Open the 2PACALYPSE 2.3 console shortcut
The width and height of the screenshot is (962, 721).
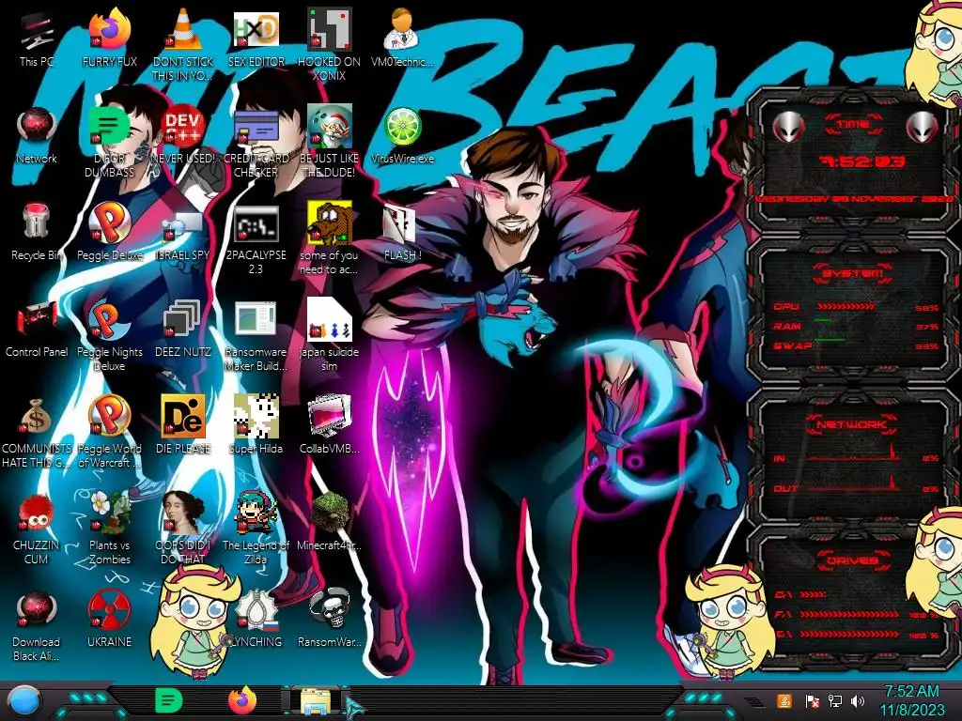(x=256, y=239)
